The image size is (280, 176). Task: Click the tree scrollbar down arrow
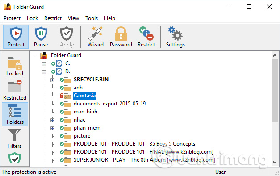[275, 163]
